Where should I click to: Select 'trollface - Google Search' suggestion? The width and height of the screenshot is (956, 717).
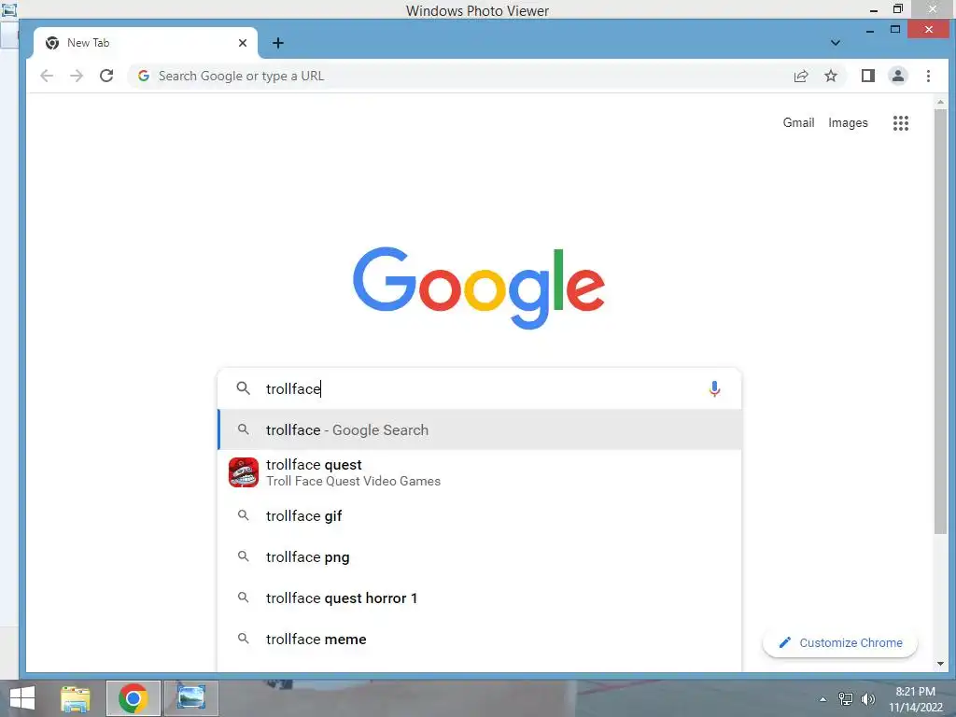tap(480, 429)
